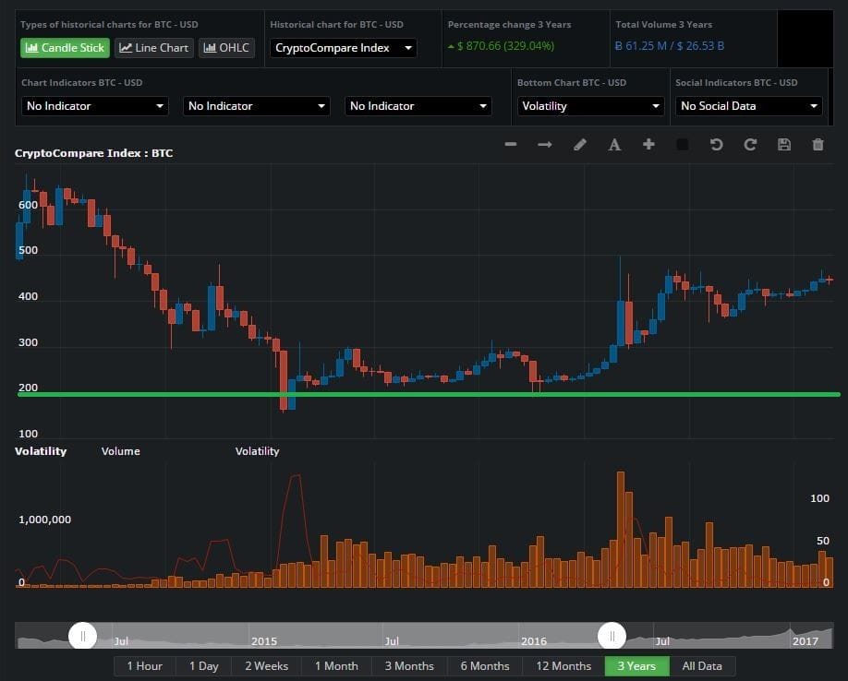This screenshot has height=681, width=848.
Task: Save the chart as an image
Action: (784, 145)
